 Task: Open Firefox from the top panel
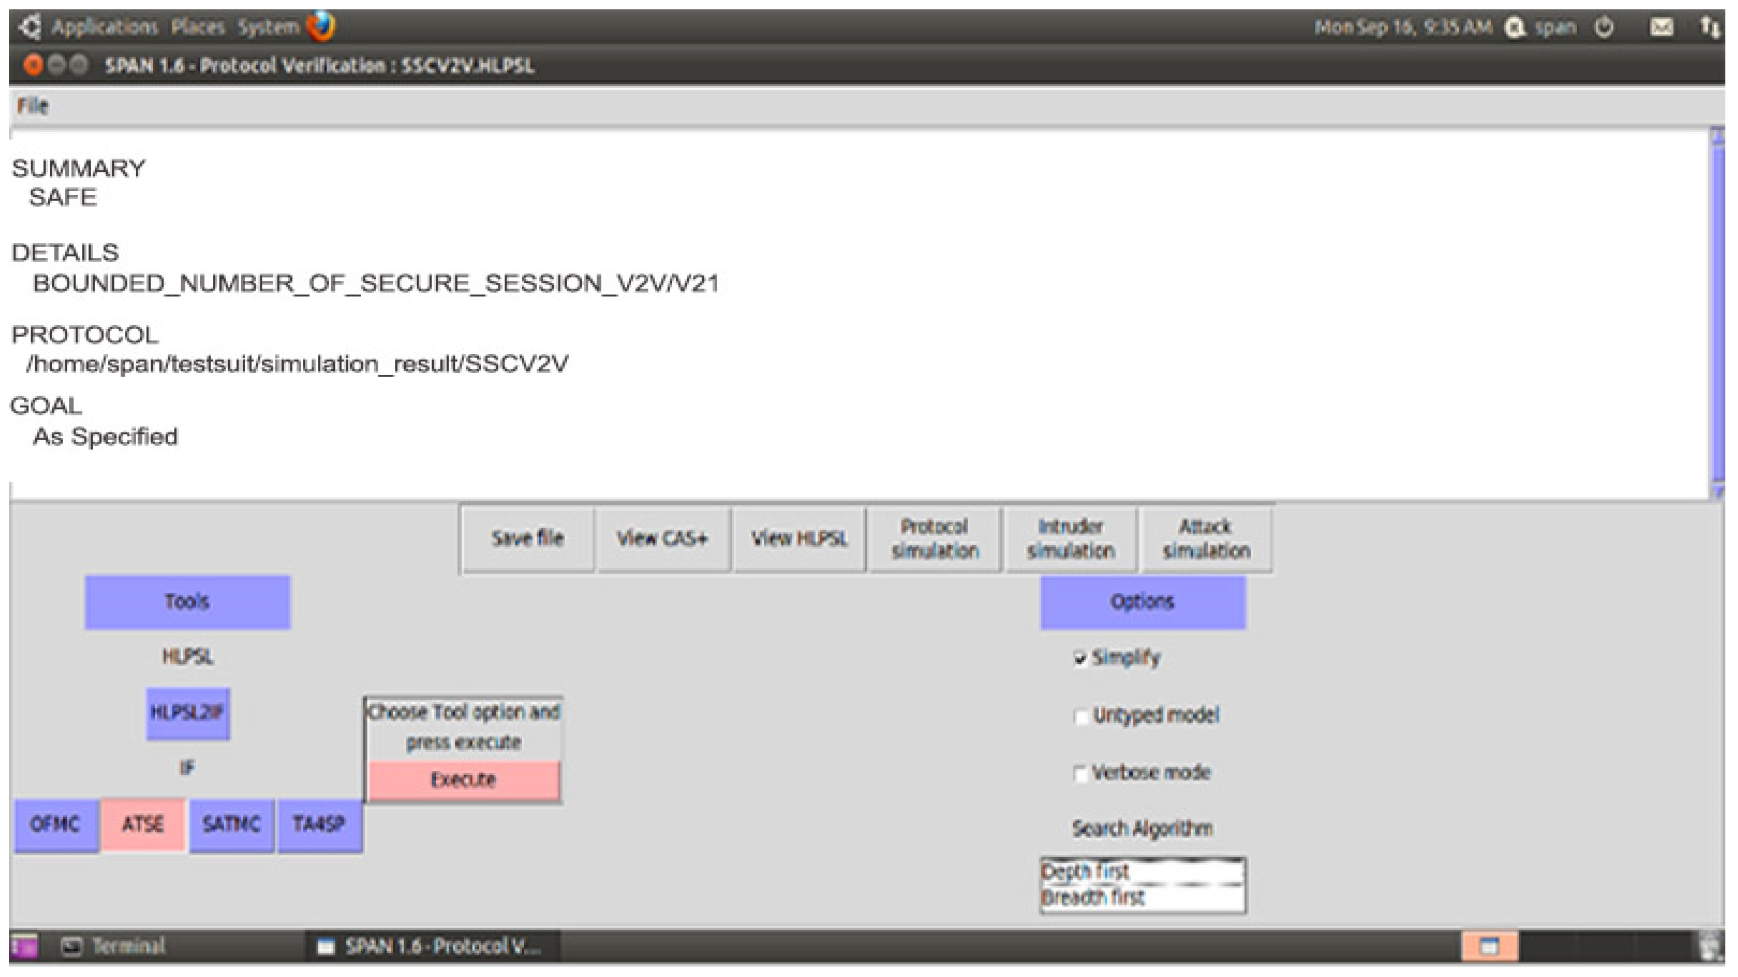[321, 27]
